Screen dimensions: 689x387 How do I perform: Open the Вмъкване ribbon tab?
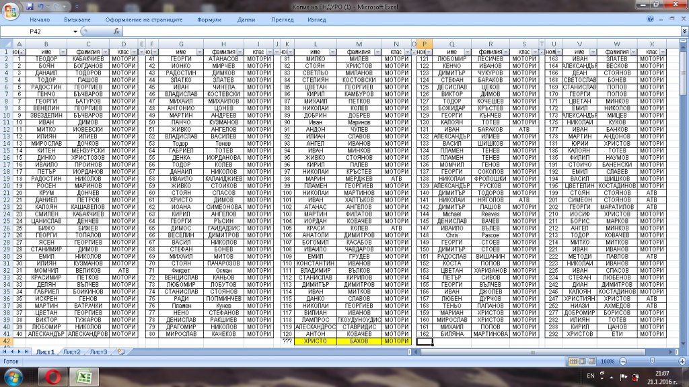tap(77, 19)
